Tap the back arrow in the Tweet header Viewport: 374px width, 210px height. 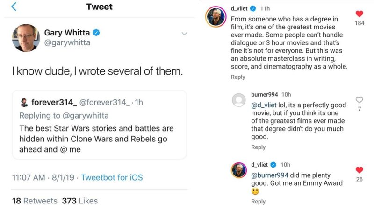(x=14, y=7)
